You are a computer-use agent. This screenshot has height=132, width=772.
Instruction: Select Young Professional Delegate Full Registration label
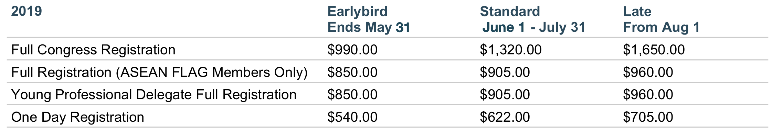click(x=154, y=95)
